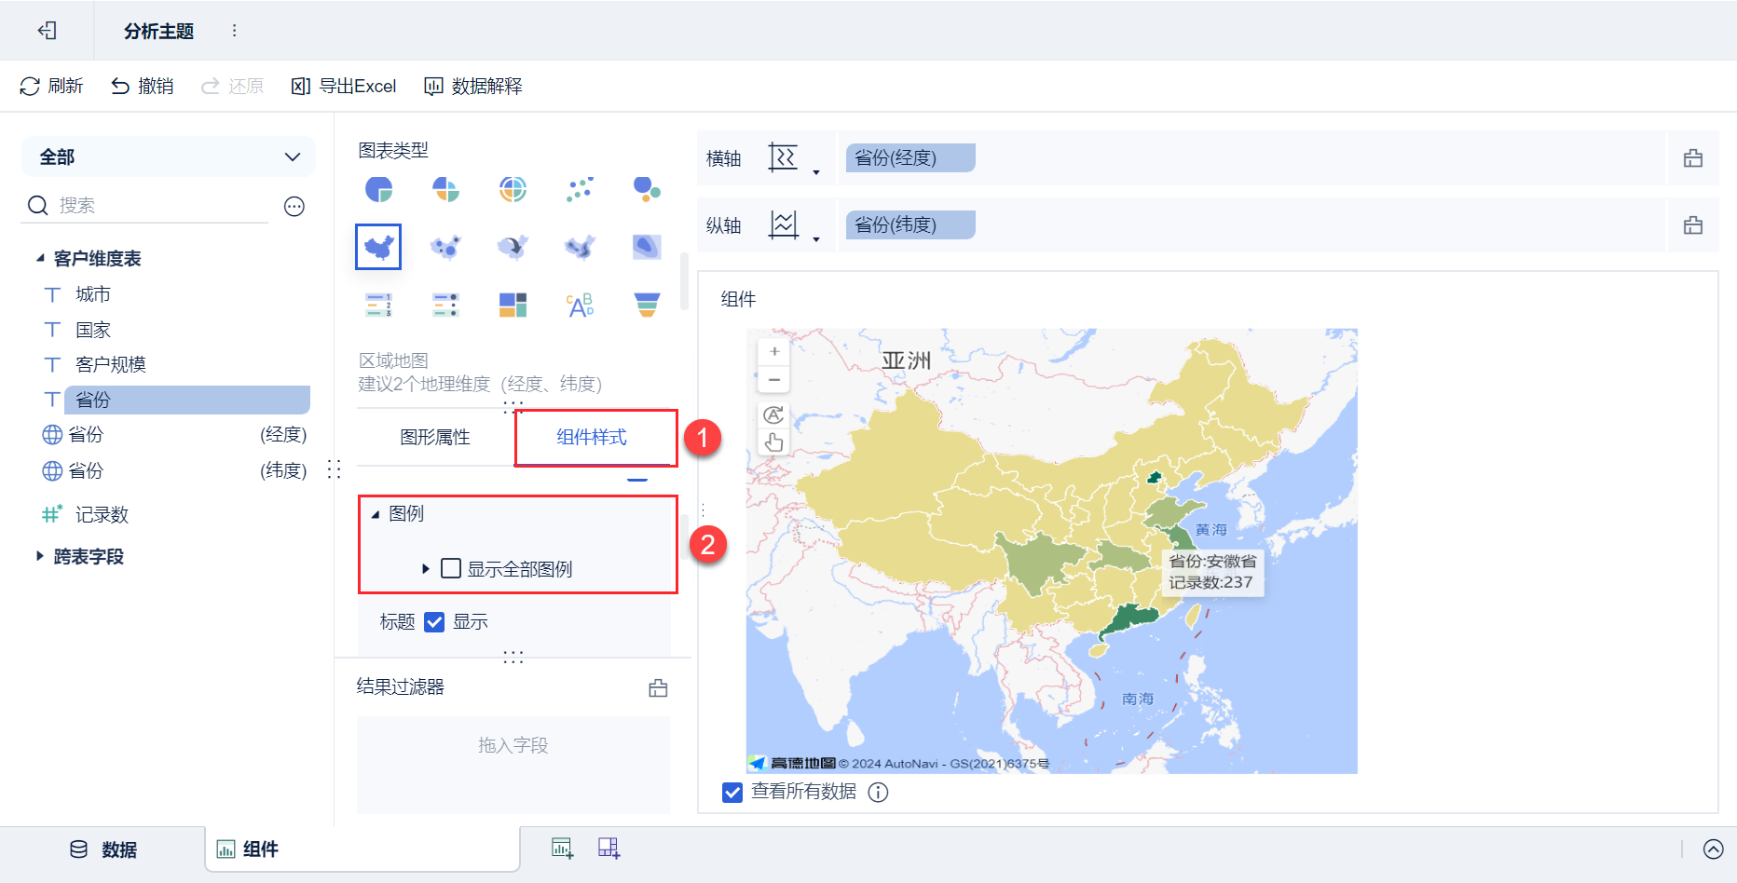
Task: Expand the arrow beside 显示全部图例
Action: 426,568
